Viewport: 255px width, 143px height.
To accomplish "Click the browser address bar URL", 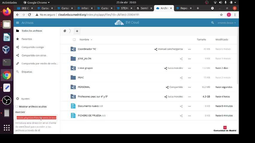I will tap(98, 15).
